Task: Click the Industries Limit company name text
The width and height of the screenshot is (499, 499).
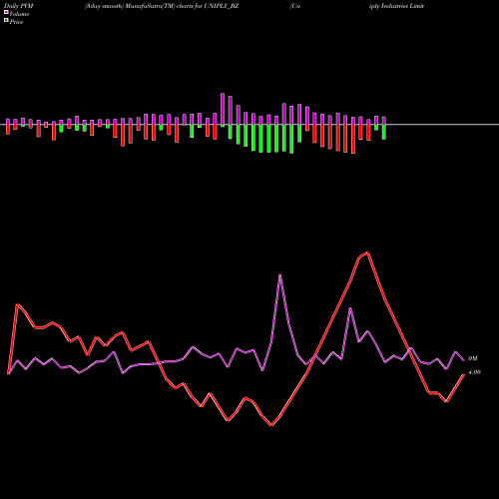Action: 396,6
